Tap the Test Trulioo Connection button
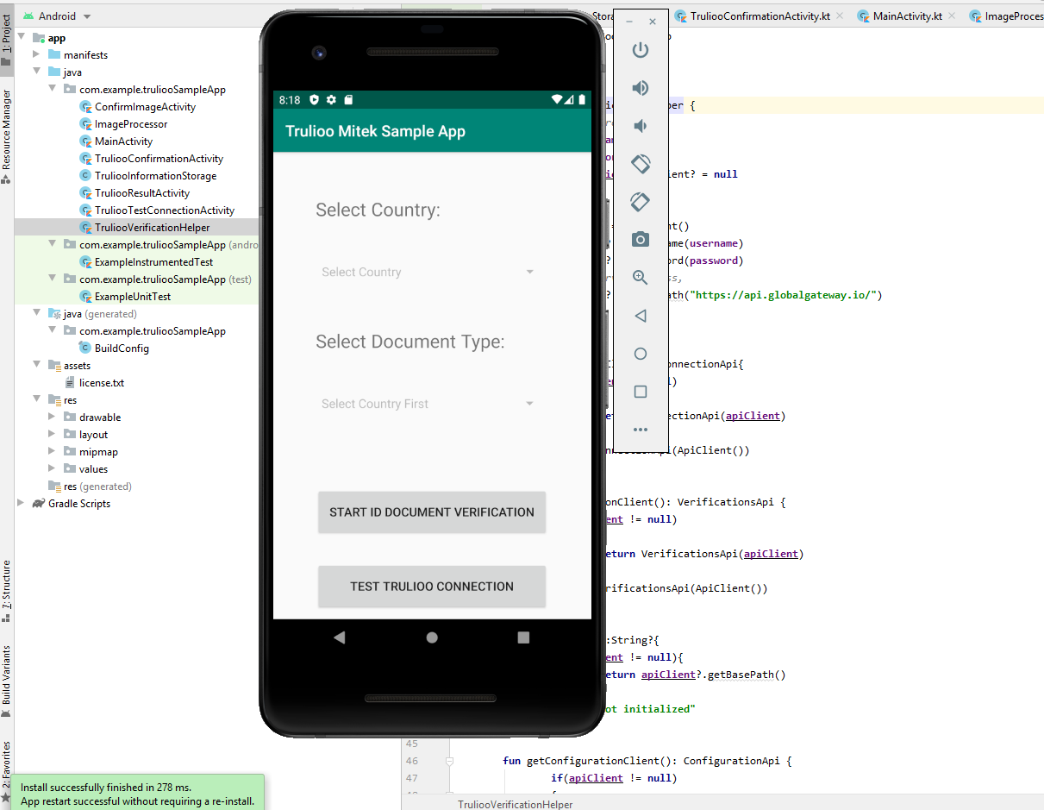This screenshot has height=810, width=1044. click(432, 587)
